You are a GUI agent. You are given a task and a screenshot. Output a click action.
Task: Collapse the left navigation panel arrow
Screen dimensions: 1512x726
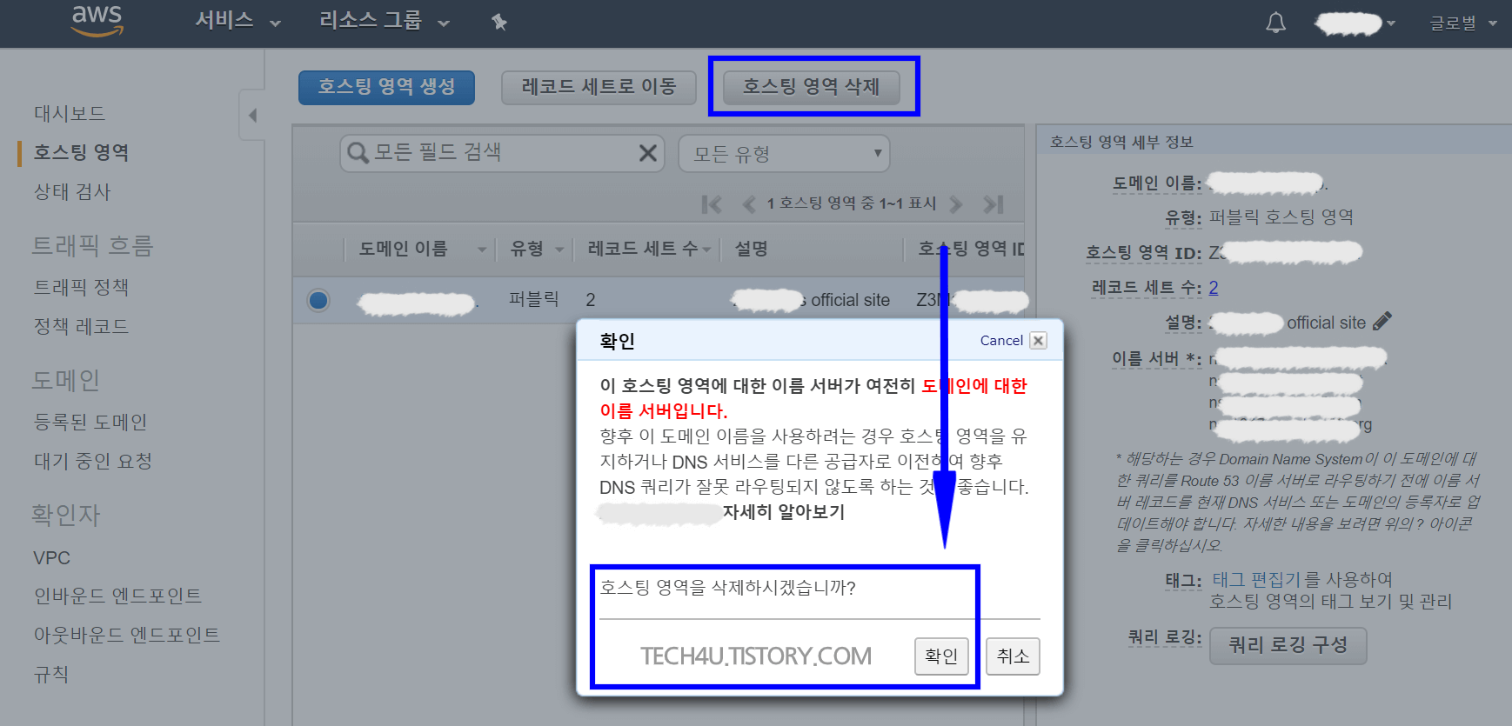click(252, 115)
